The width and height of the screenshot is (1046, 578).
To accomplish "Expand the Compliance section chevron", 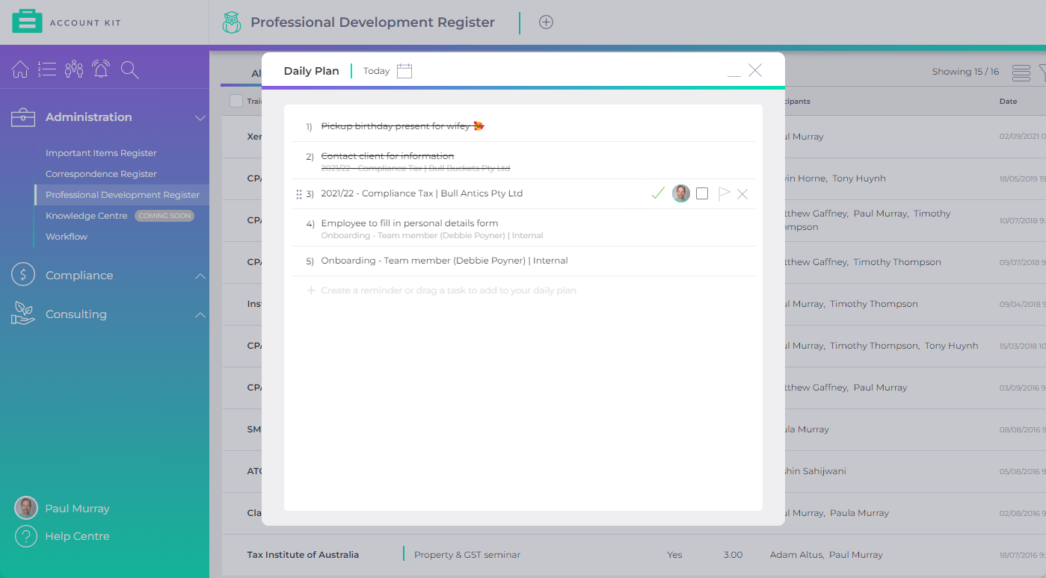I will [x=200, y=276].
